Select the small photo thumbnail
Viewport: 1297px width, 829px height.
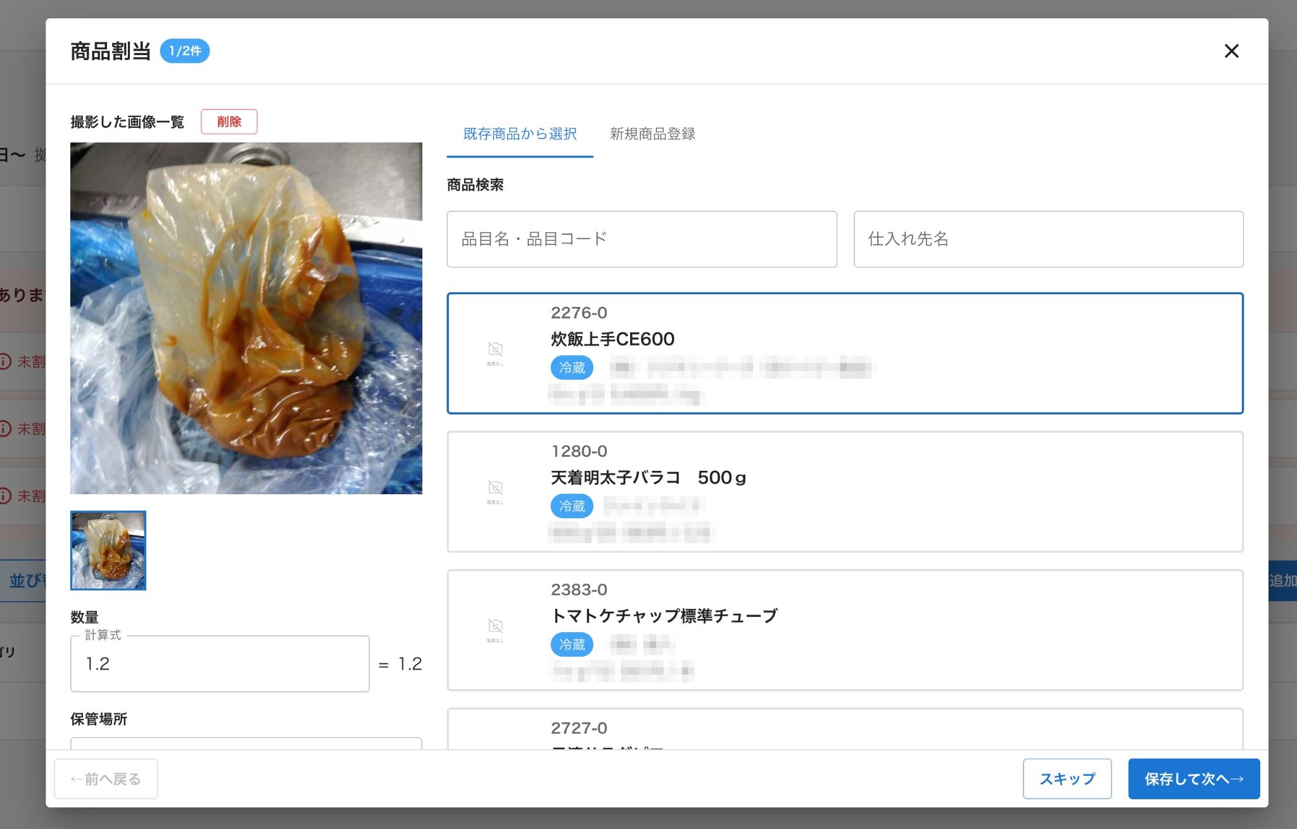pos(108,551)
